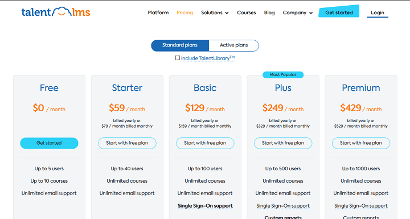Click Start with free plan under Plus
The image size is (410, 219).
pos(283,143)
